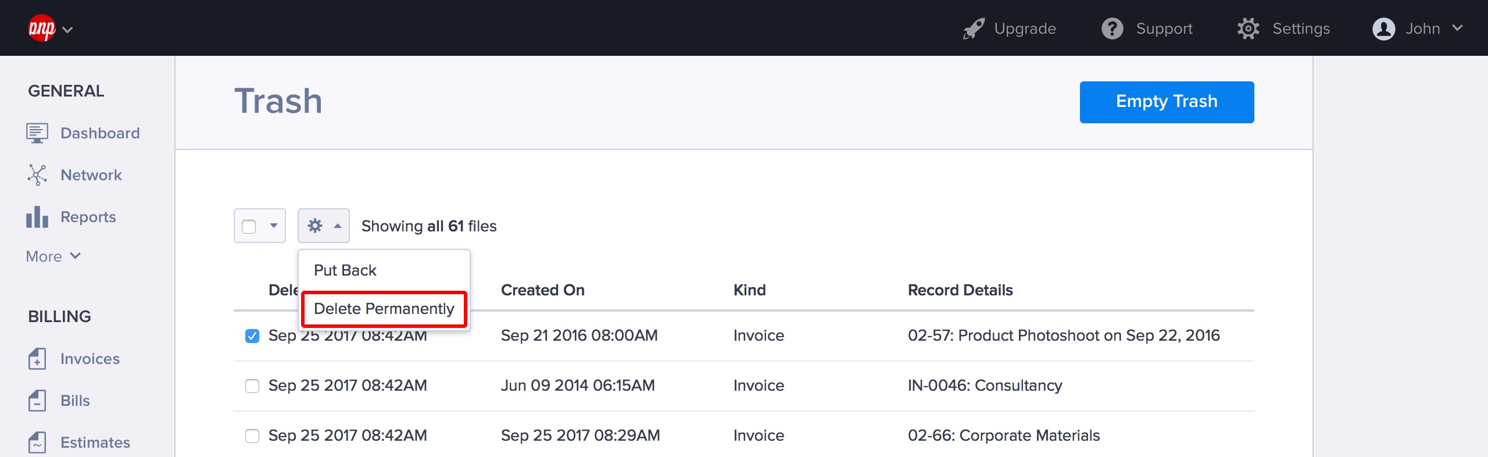This screenshot has height=457, width=1488.
Task: Open the John user account dropdown
Action: pos(1417,28)
